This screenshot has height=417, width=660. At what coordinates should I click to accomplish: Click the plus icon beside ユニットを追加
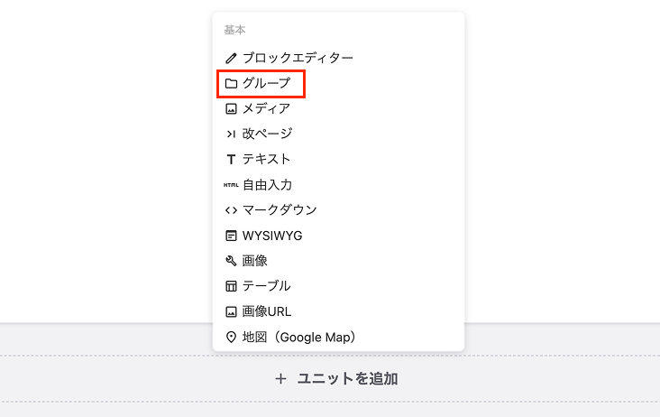pyautogui.click(x=280, y=379)
